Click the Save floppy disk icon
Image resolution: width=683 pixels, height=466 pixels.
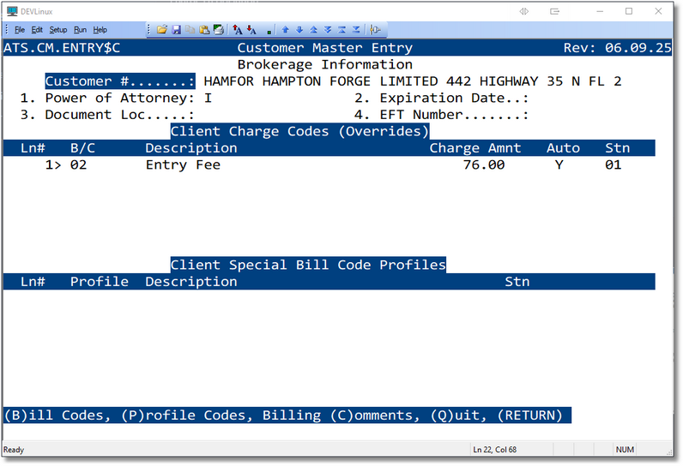coord(176,30)
